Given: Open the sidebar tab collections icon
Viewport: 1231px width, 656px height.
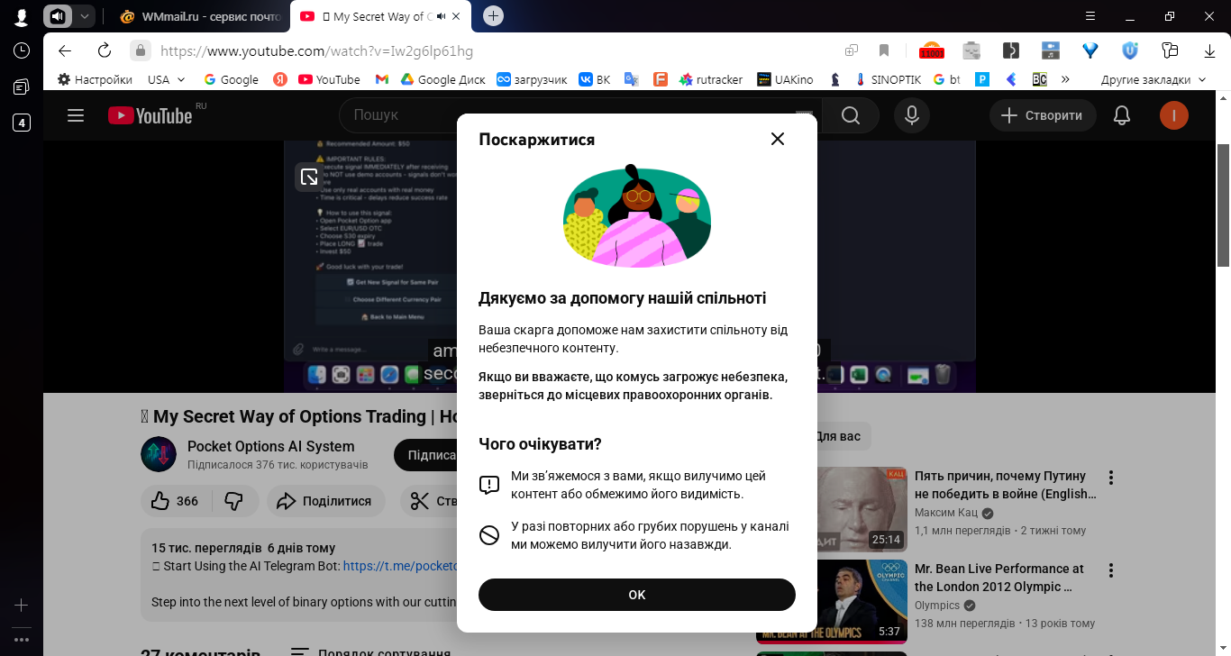Looking at the screenshot, I should click(22, 87).
